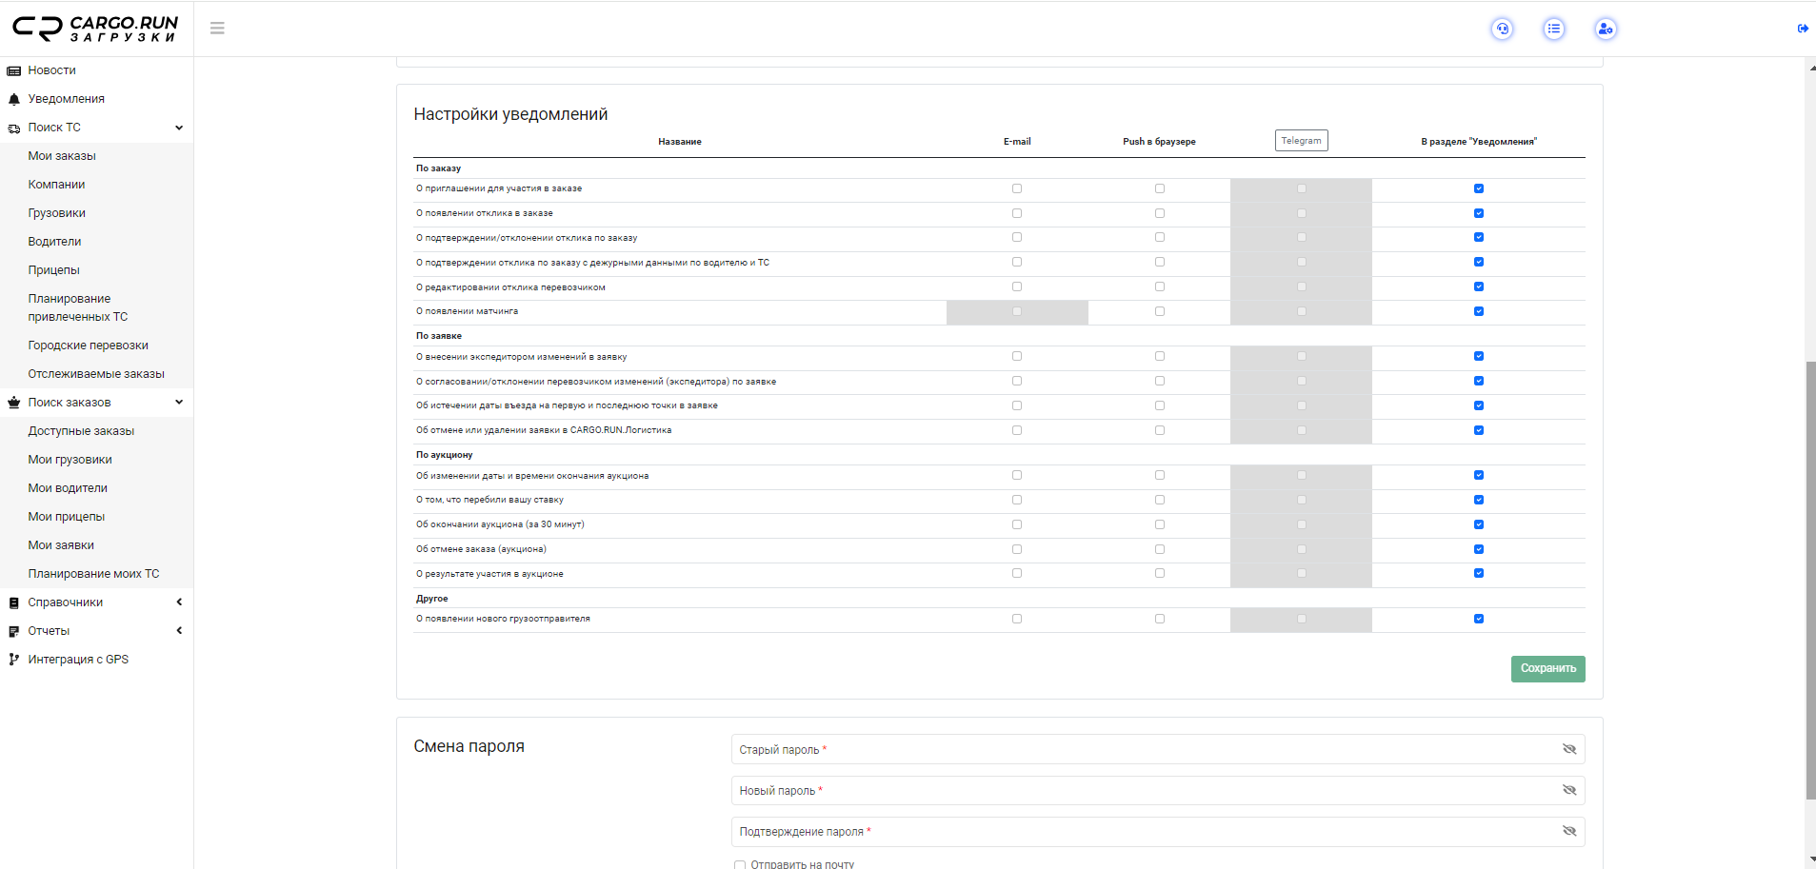Go to Доступные заказы
The image size is (1816, 869).
tap(81, 431)
